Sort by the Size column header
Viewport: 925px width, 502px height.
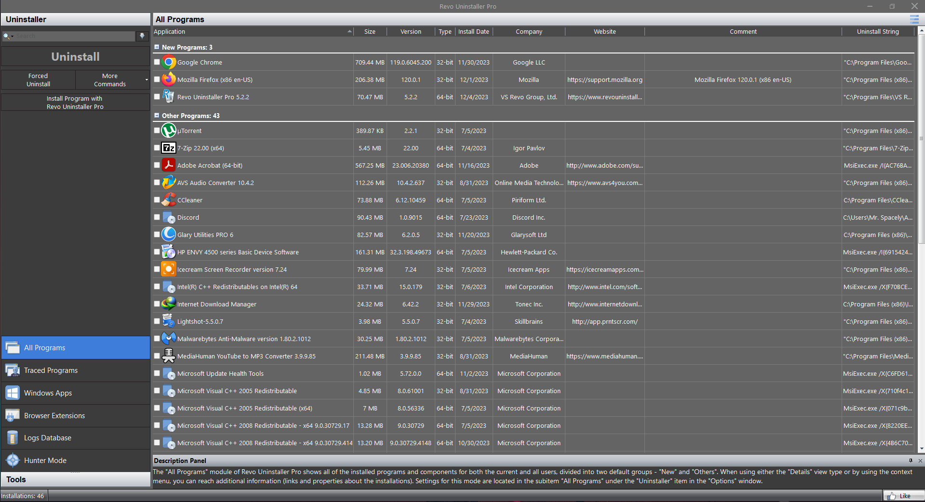click(x=370, y=32)
